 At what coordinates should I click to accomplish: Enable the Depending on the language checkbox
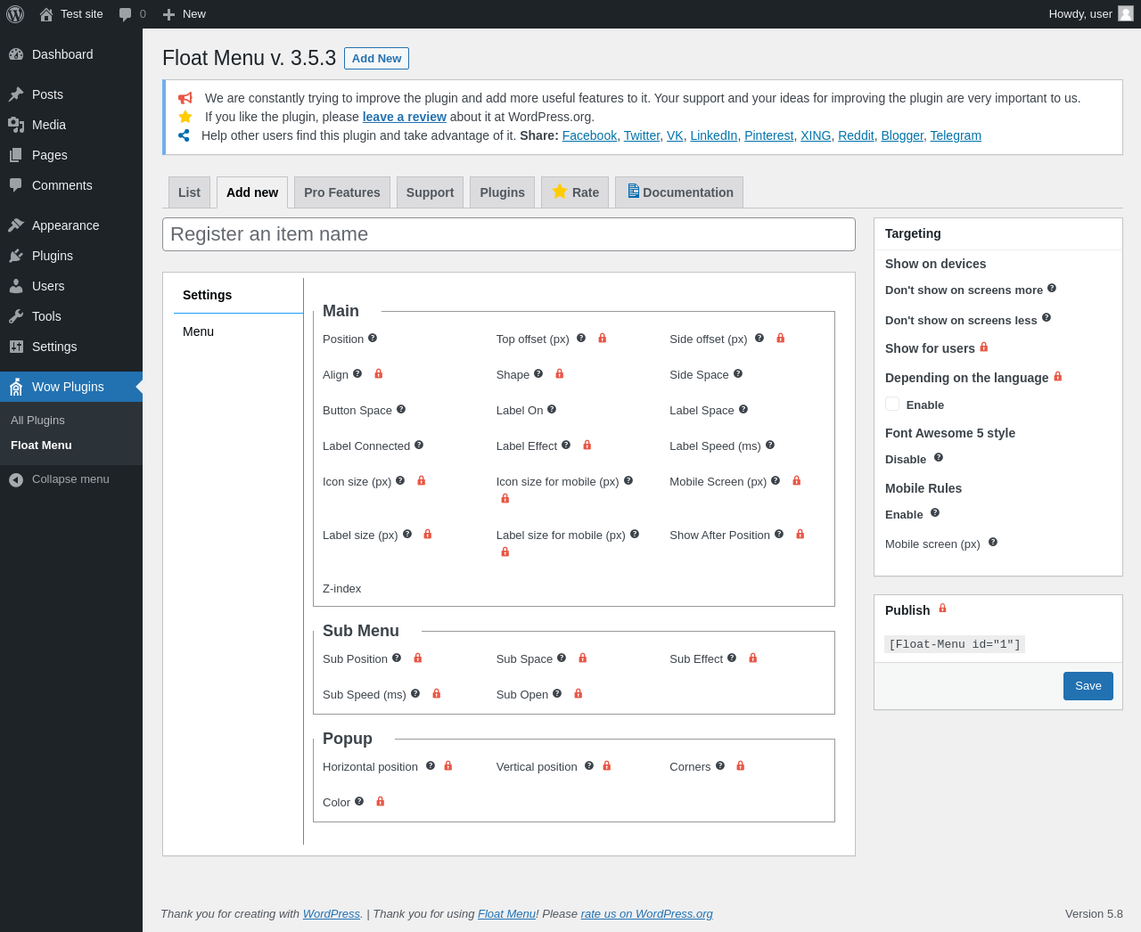(x=892, y=404)
